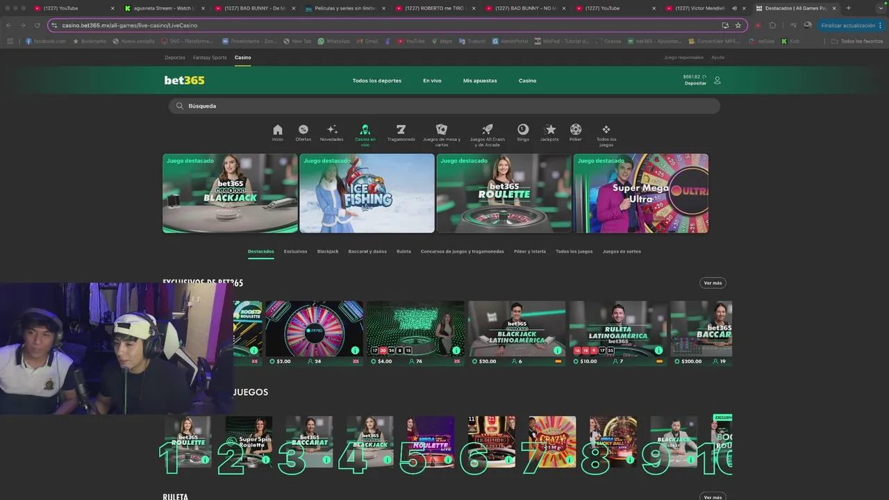Open featured Ice Fishing banner
The image size is (889, 500).
point(367,193)
